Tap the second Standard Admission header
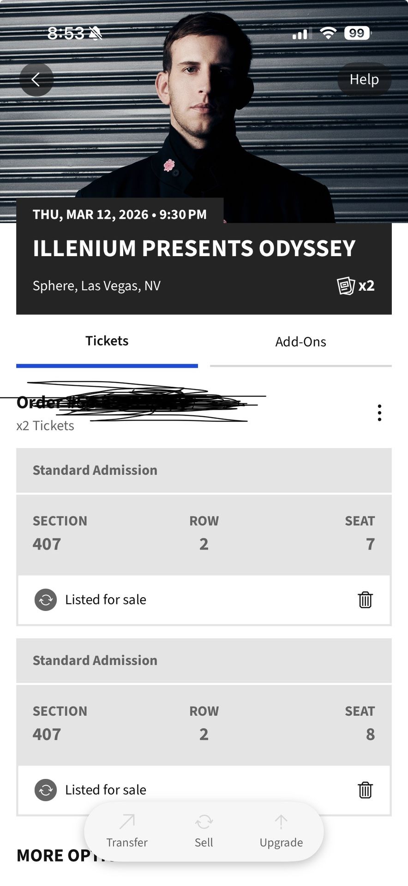 click(204, 660)
